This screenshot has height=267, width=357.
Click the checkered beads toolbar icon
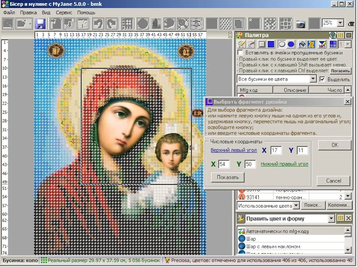270,24
